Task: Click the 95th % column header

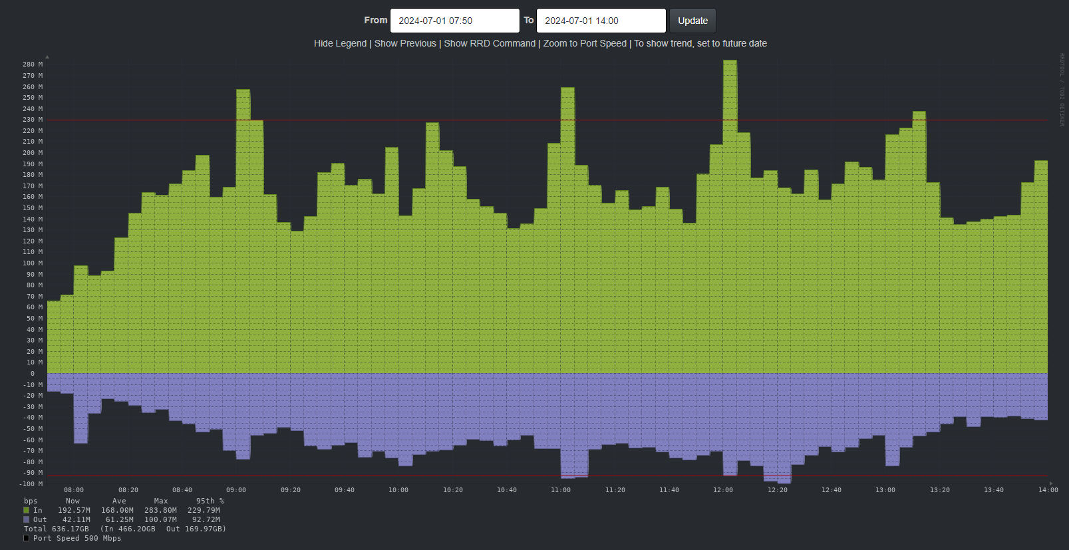Action: tap(210, 501)
